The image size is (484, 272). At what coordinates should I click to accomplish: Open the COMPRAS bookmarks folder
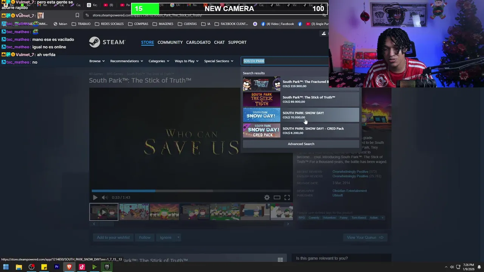pos(138,24)
